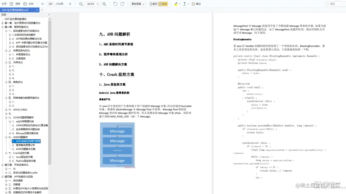346x194 pixels.
Task: Go to previous page with left arrow
Action: tap(43, 4)
